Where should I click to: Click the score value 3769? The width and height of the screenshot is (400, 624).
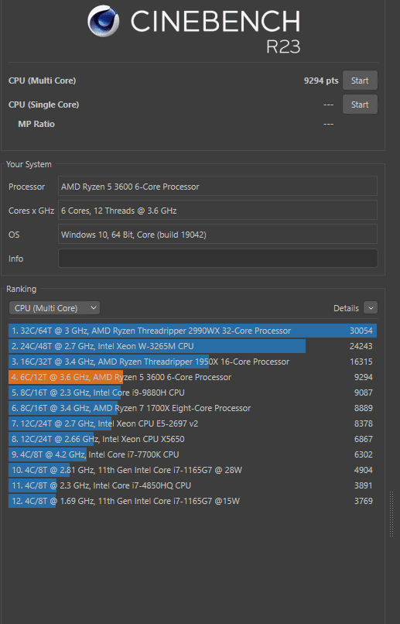(x=364, y=501)
